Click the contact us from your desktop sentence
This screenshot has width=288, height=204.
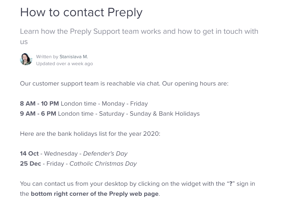coord(137,189)
